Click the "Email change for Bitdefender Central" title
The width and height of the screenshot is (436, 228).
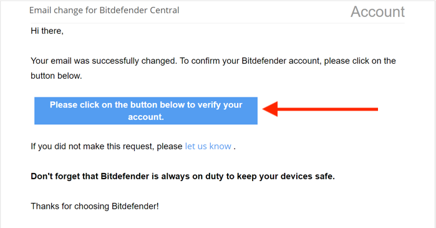pos(104,10)
